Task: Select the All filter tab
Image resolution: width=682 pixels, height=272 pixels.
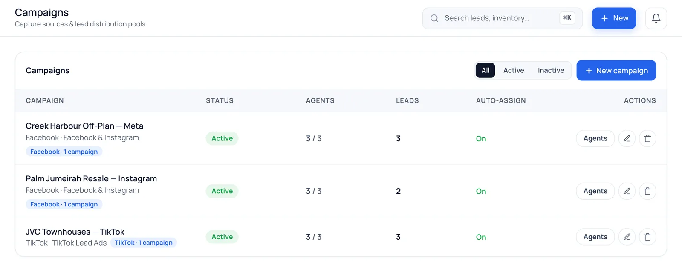Action: pos(485,70)
